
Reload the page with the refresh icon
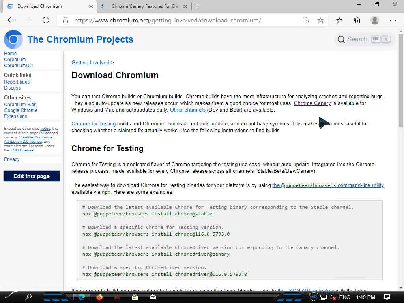point(46,20)
